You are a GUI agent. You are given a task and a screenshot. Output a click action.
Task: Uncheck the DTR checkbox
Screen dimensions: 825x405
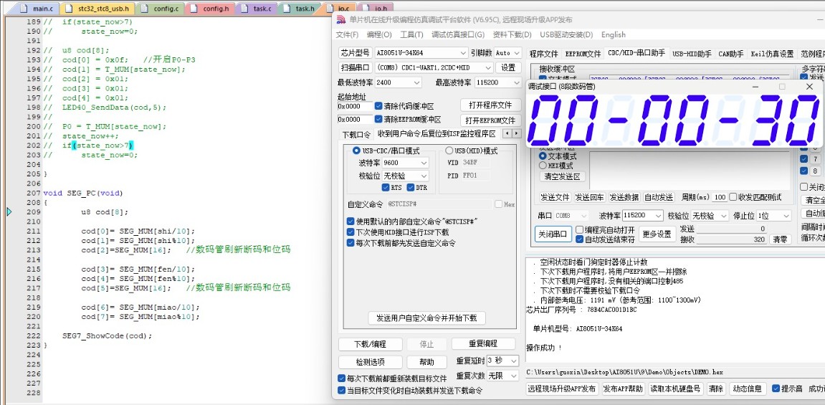411,188
